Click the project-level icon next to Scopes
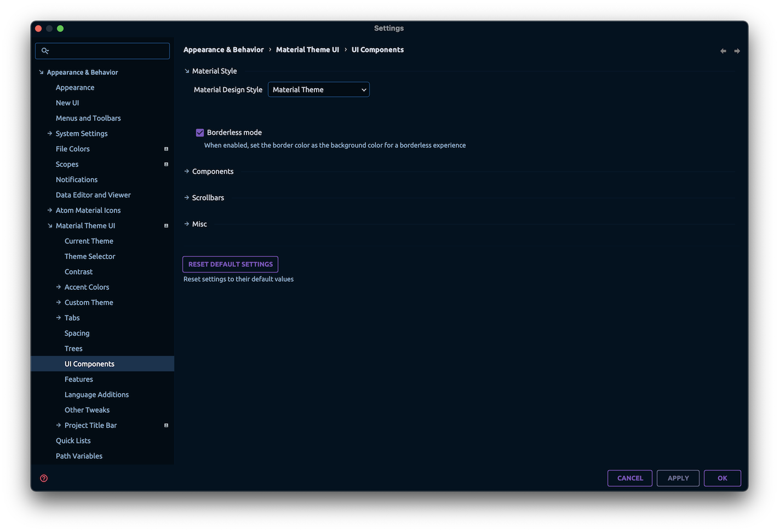The width and height of the screenshot is (779, 532). click(166, 163)
